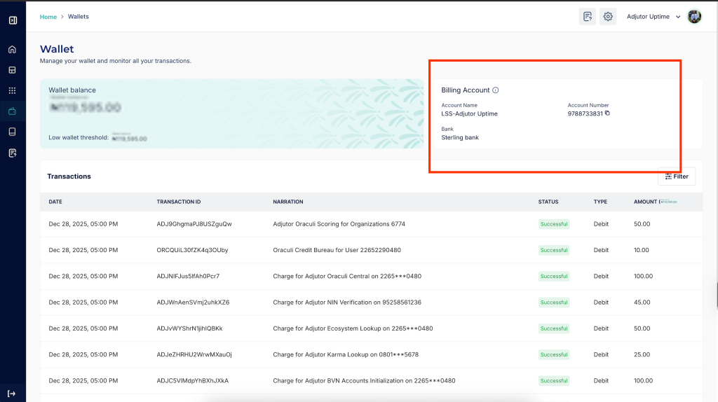Go to Home via sidebar house icon
The height and width of the screenshot is (402, 718).
pos(13,50)
